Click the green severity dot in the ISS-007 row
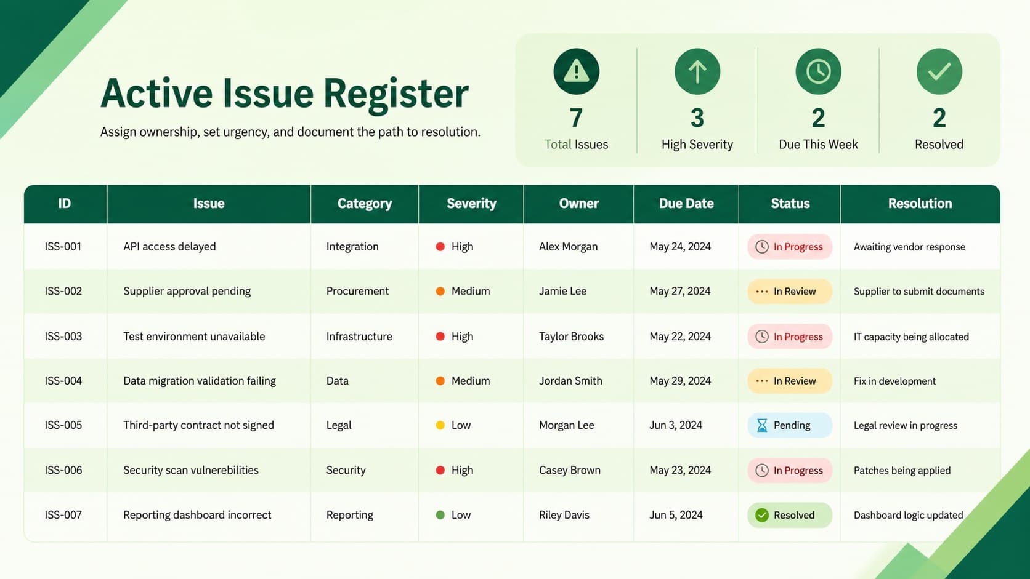The width and height of the screenshot is (1030, 579). 440,515
